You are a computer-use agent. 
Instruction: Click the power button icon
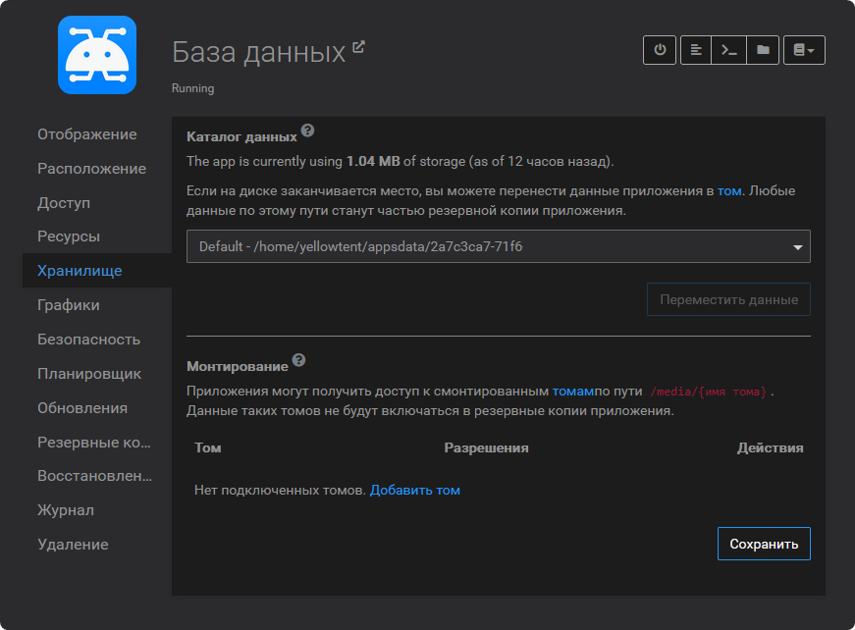pos(660,50)
